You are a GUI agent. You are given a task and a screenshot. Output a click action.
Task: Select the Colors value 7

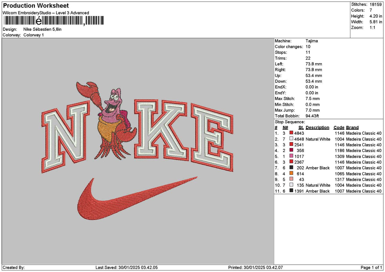(371, 10)
